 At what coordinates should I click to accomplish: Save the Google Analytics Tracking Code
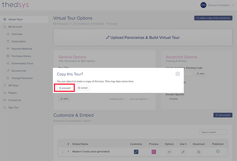click(200, 73)
